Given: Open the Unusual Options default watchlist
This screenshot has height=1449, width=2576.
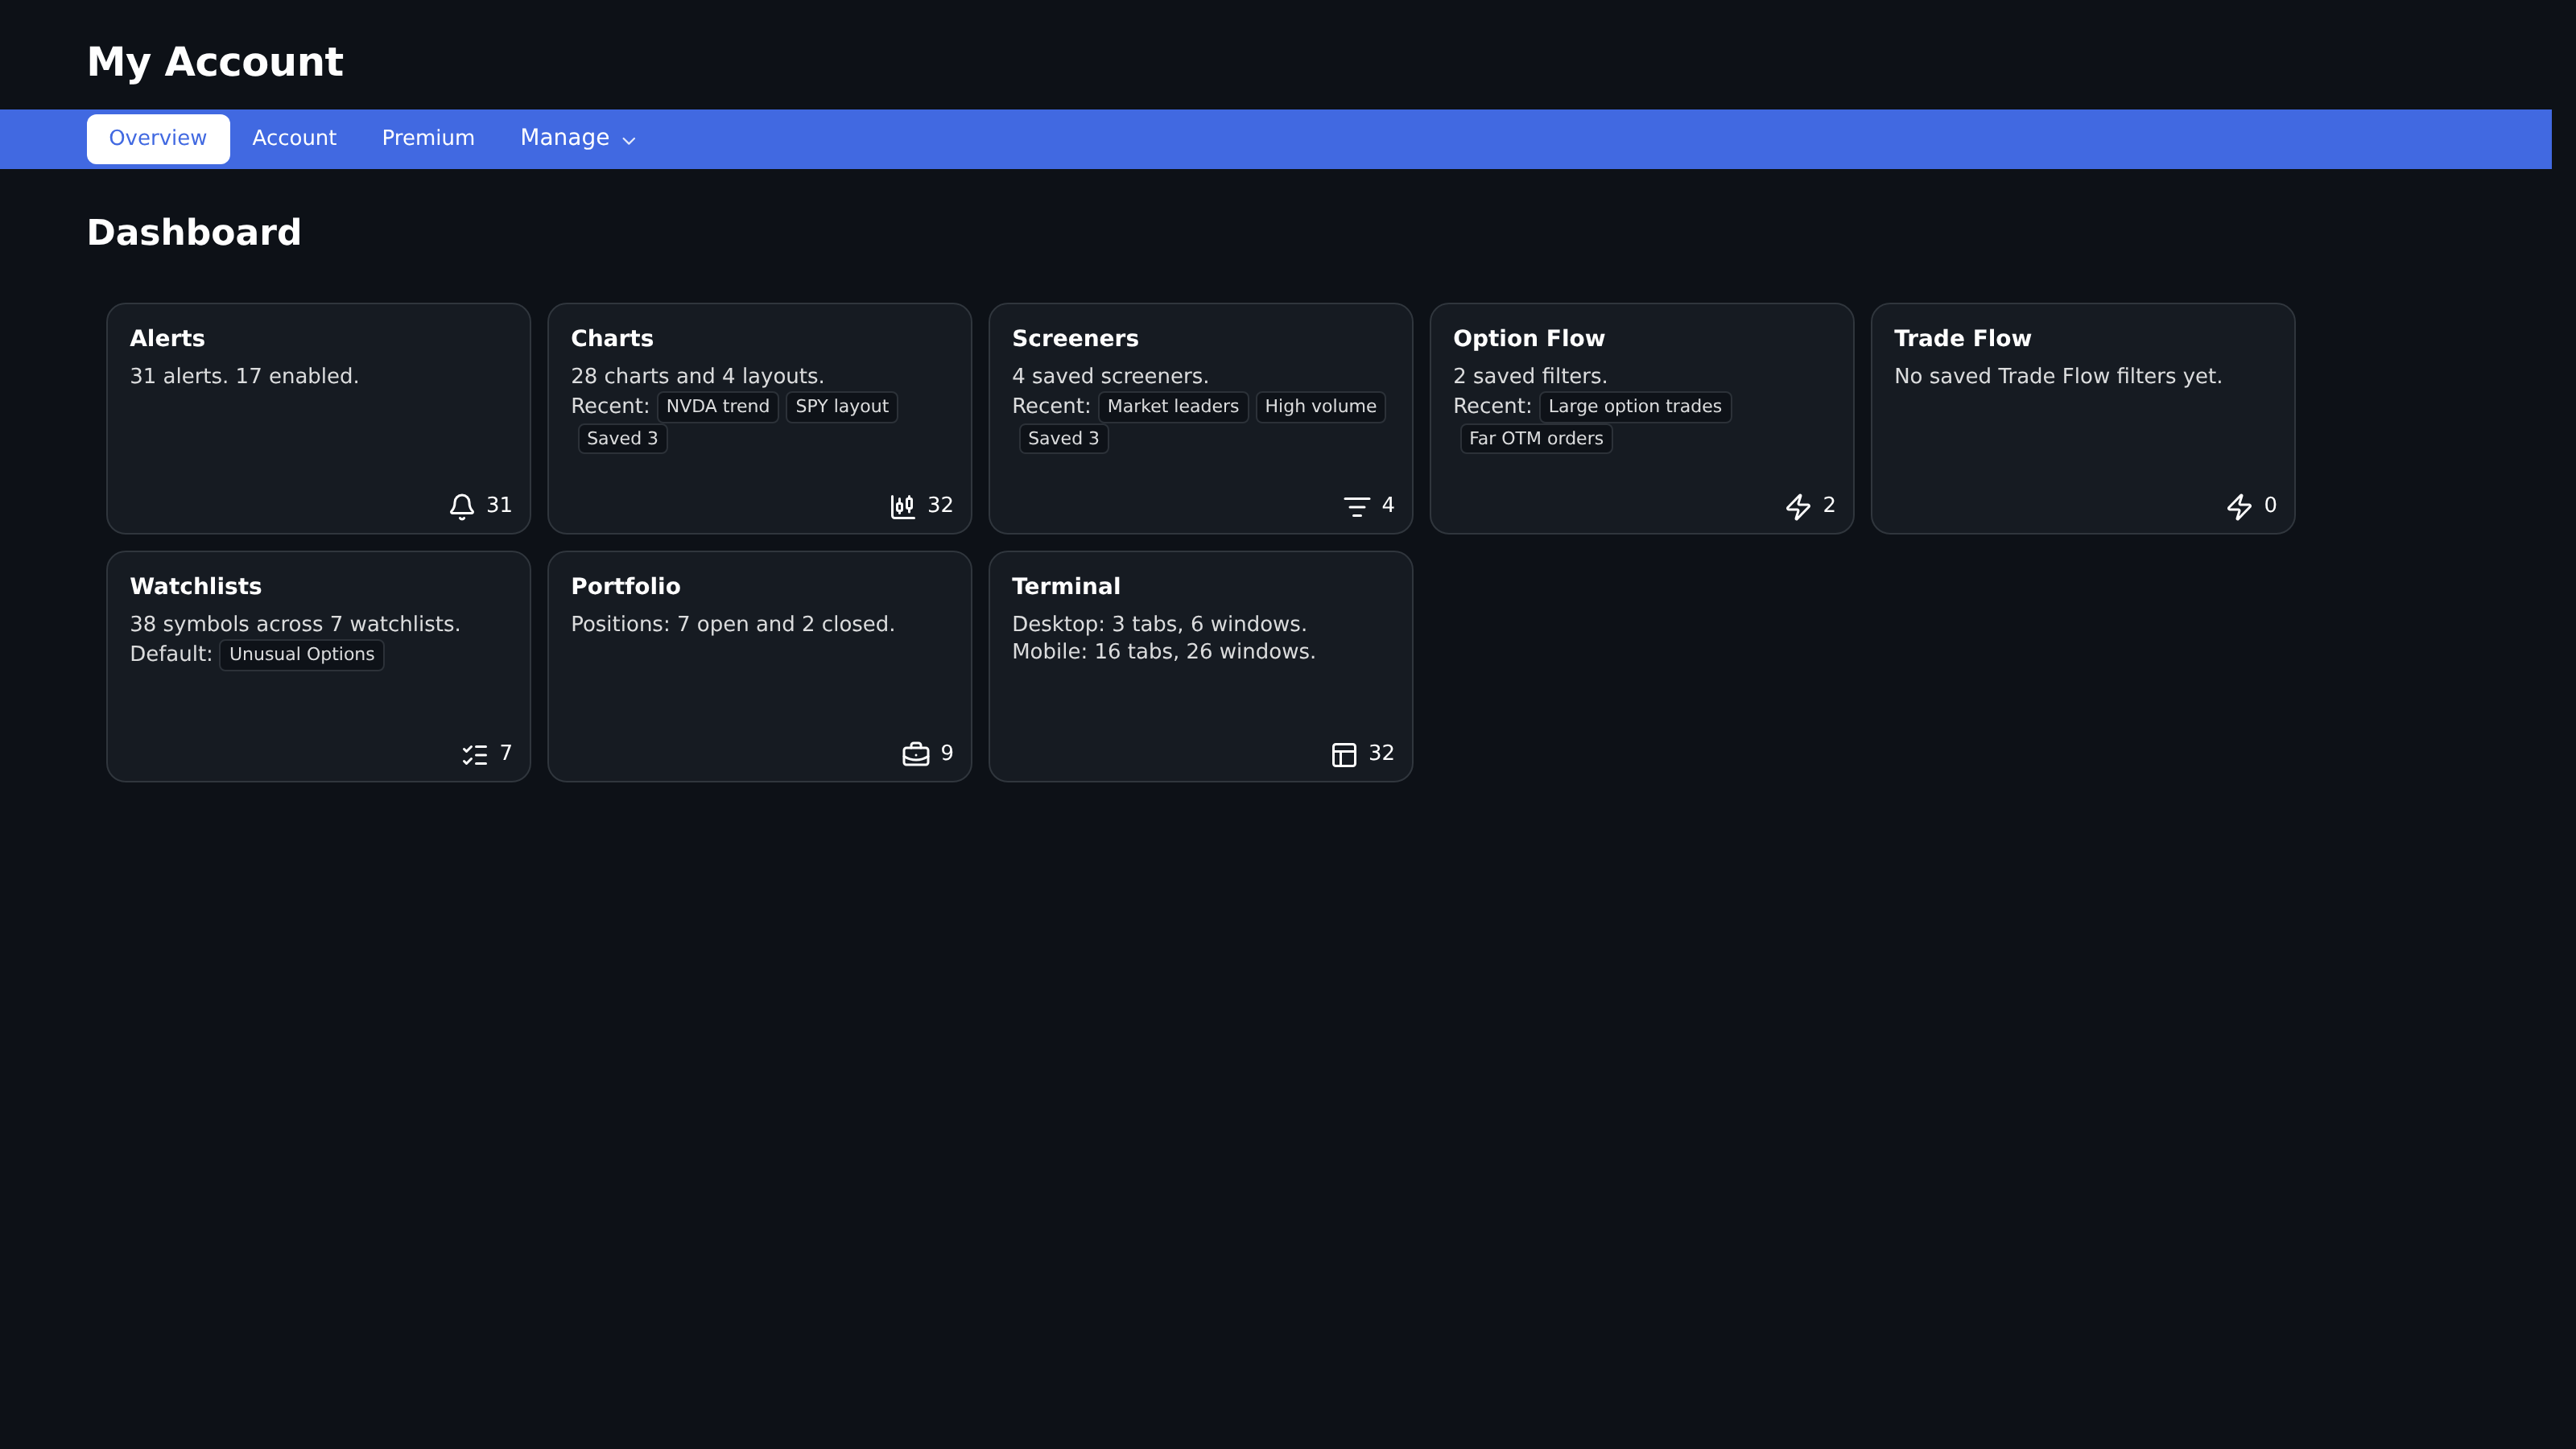Looking at the screenshot, I should tap(302, 654).
